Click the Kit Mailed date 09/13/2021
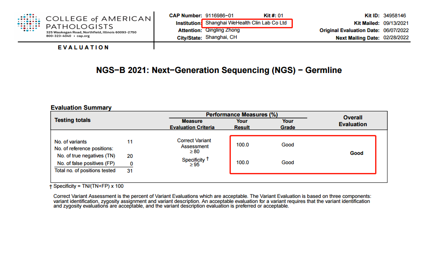The width and height of the screenshot is (438, 254). point(397,23)
